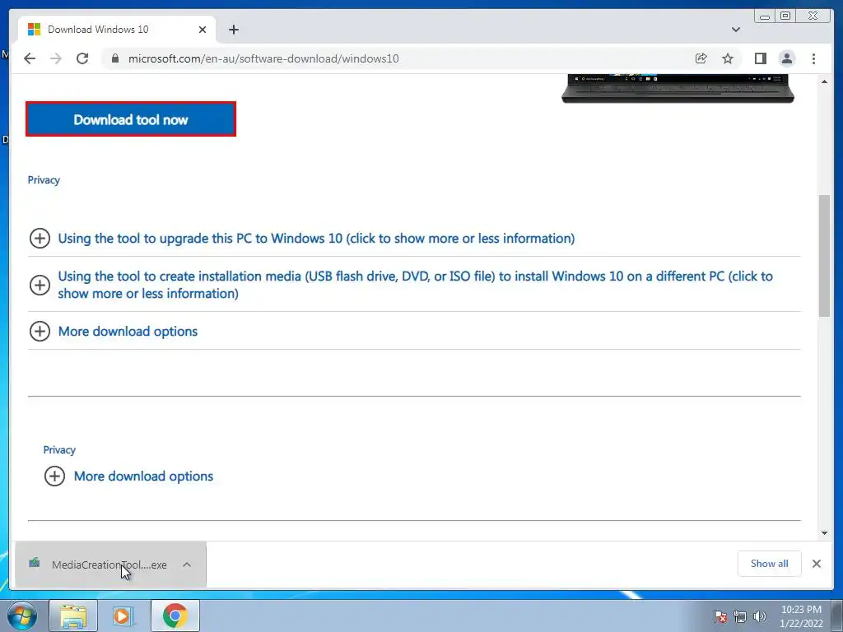Click Microsoft favicon on the tab

pos(34,30)
